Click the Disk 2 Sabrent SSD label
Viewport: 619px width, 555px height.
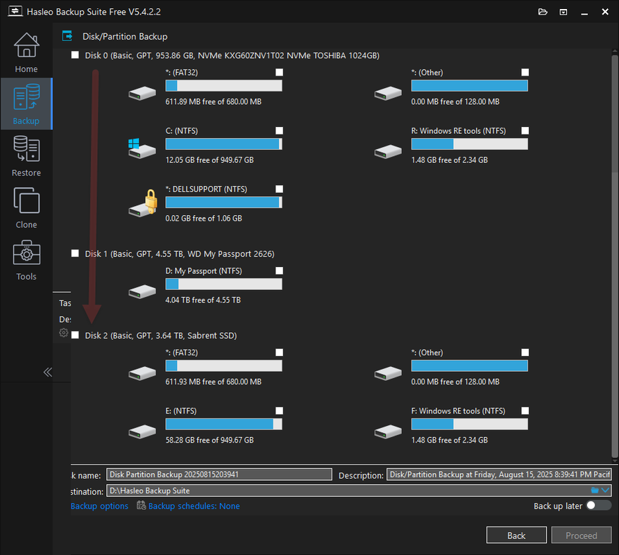point(161,336)
